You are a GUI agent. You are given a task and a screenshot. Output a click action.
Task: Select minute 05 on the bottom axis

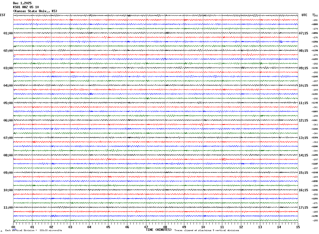pos(108,227)
